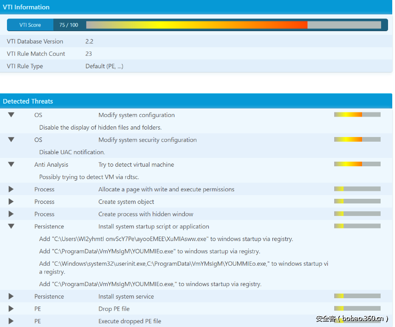The width and height of the screenshot is (395, 327).
Task: Expand the 'Create system object' arrow
Action: click(x=11, y=202)
